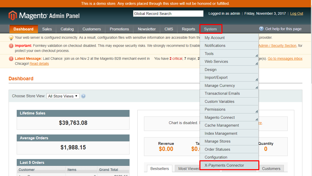Click the store view help icon
Screen dimensions: 312x176
click(x=83, y=96)
